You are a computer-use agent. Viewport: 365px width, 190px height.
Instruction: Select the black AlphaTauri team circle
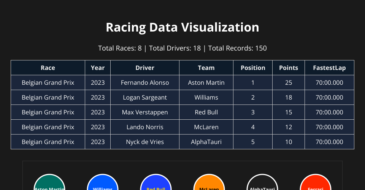click(x=262, y=183)
